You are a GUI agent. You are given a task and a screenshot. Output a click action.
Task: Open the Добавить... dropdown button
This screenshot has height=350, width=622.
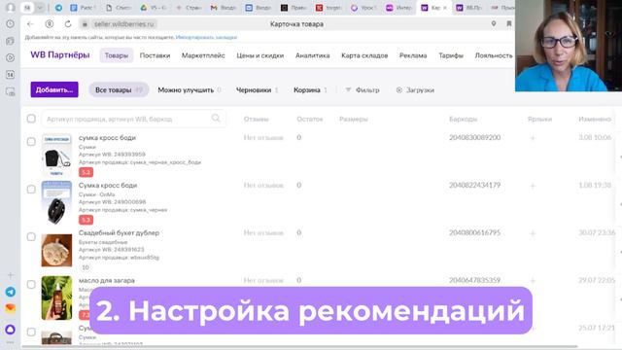pyautogui.click(x=54, y=89)
